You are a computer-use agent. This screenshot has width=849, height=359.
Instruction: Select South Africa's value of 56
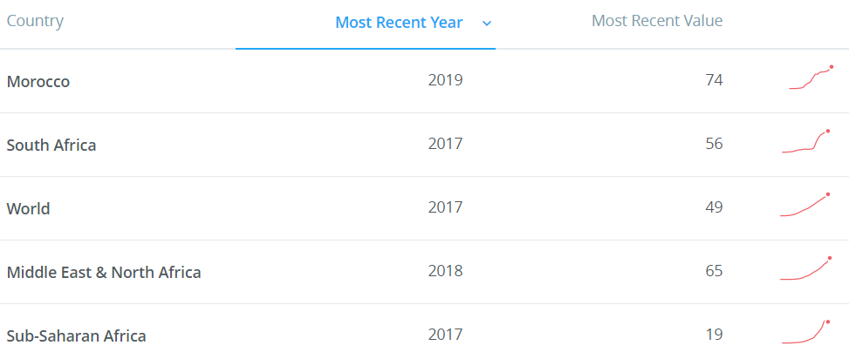pyautogui.click(x=714, y=143)
